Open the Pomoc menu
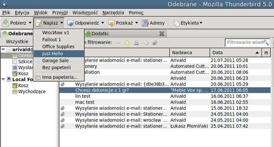The width and height of the screenshot is (274, 147). click(136, 13)
